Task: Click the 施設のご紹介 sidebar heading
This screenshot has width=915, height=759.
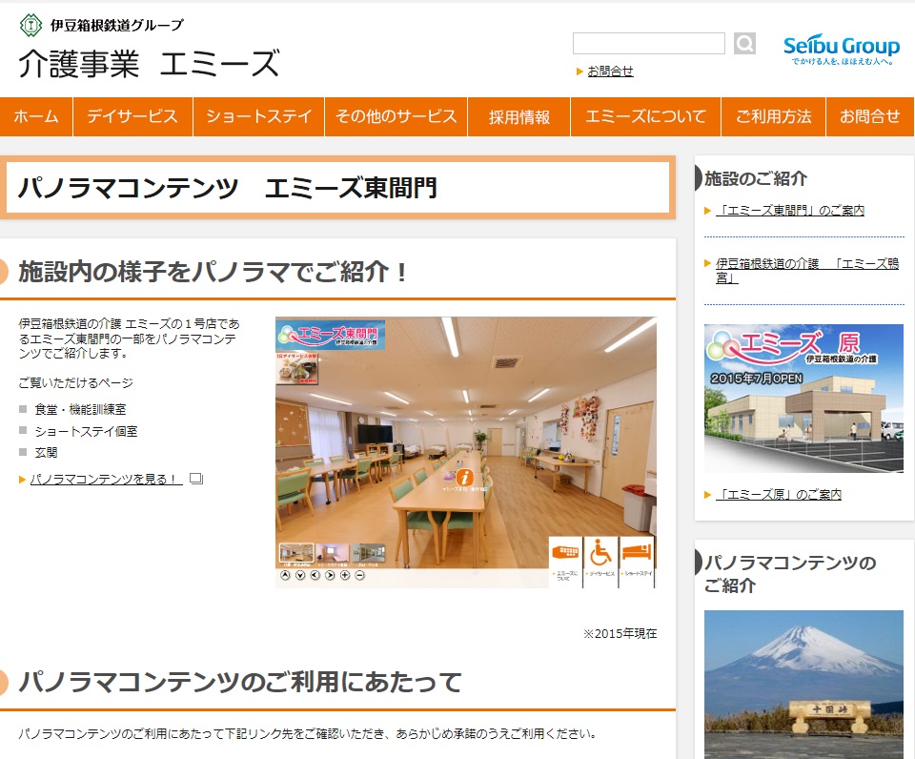Action: click(756, 178)
